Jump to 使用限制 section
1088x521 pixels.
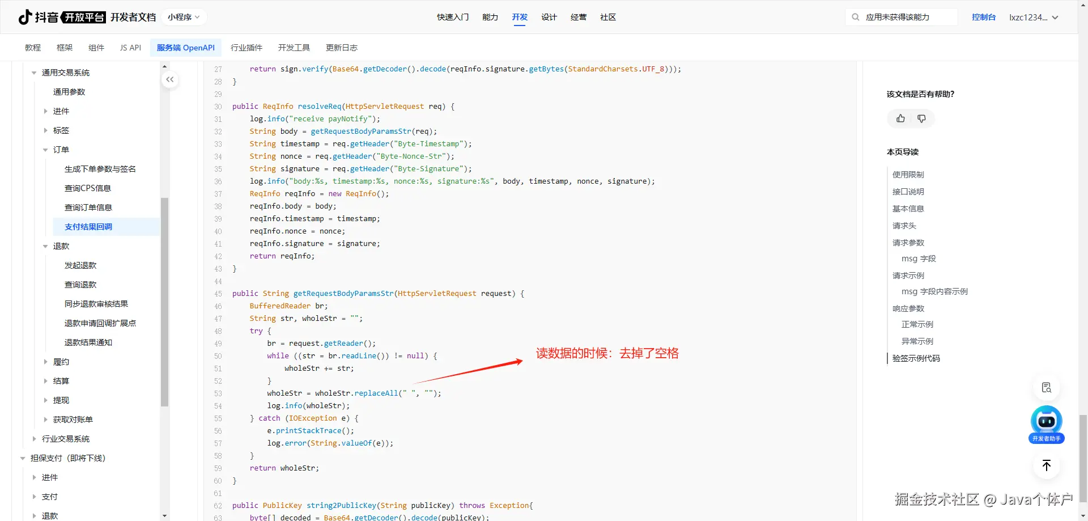click(x=908, y=175)
